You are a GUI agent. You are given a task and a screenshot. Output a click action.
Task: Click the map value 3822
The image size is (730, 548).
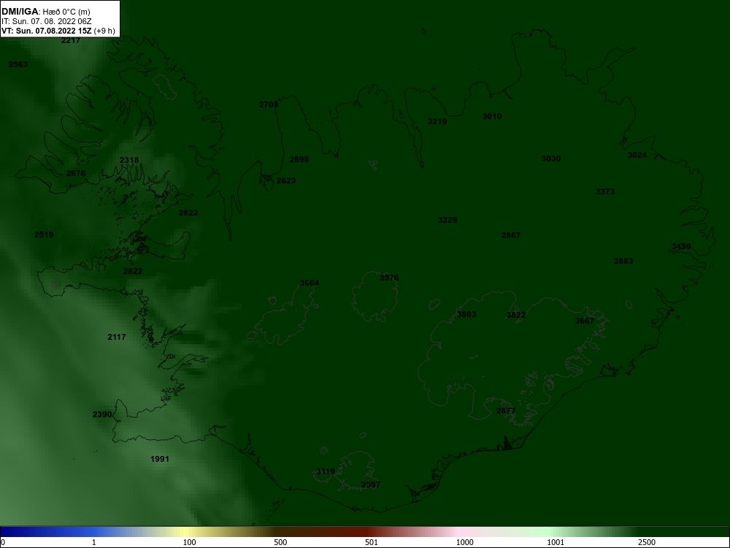(516, 316)
